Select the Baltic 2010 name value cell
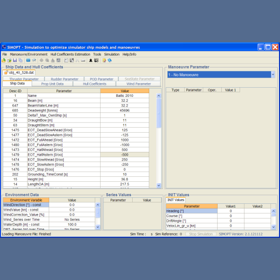The height and width of the screenshot is (280, 280). [x=124, y=95]
